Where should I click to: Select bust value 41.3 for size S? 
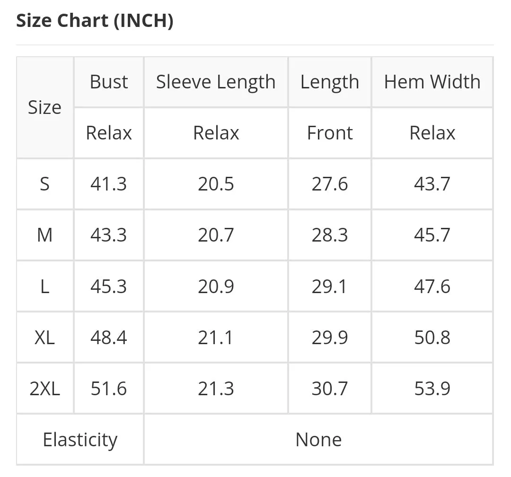(108, 184)
